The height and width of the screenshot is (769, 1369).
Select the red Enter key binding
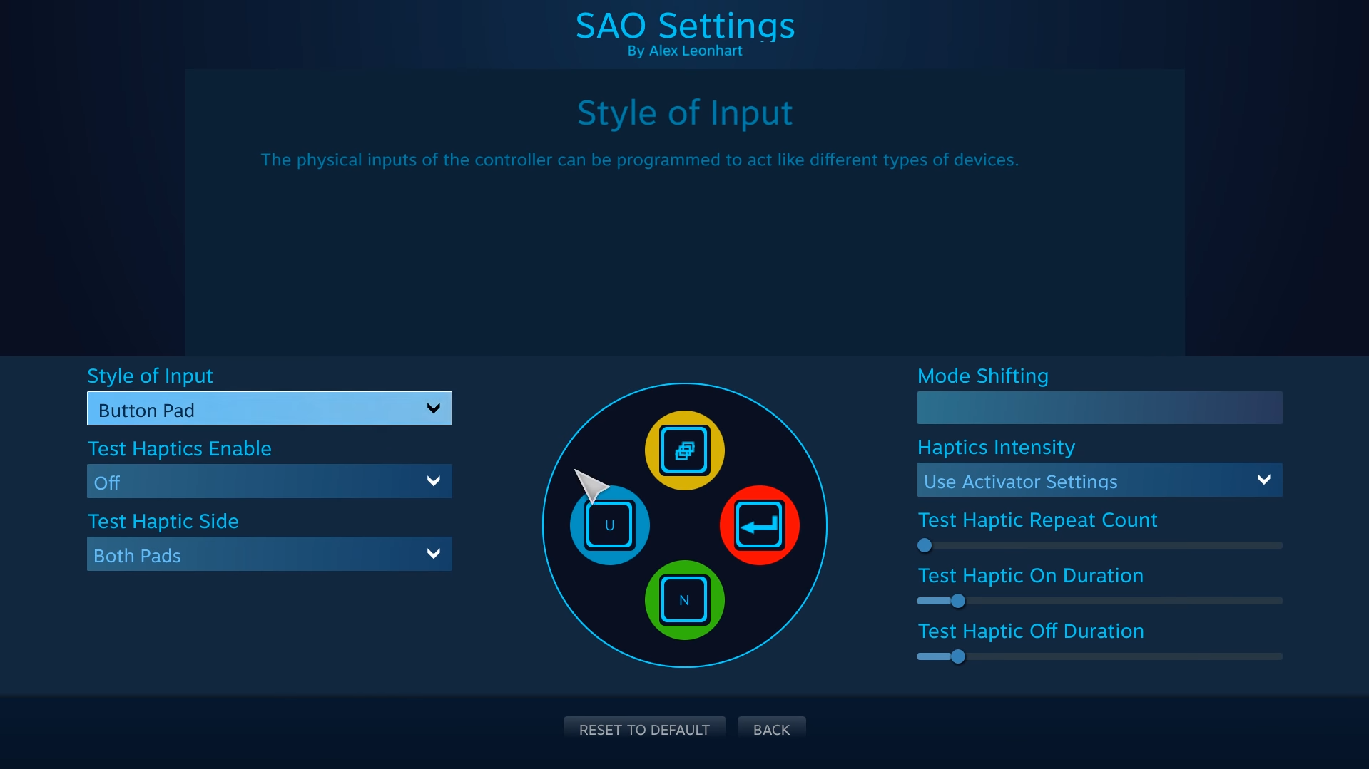coord(759,526)
